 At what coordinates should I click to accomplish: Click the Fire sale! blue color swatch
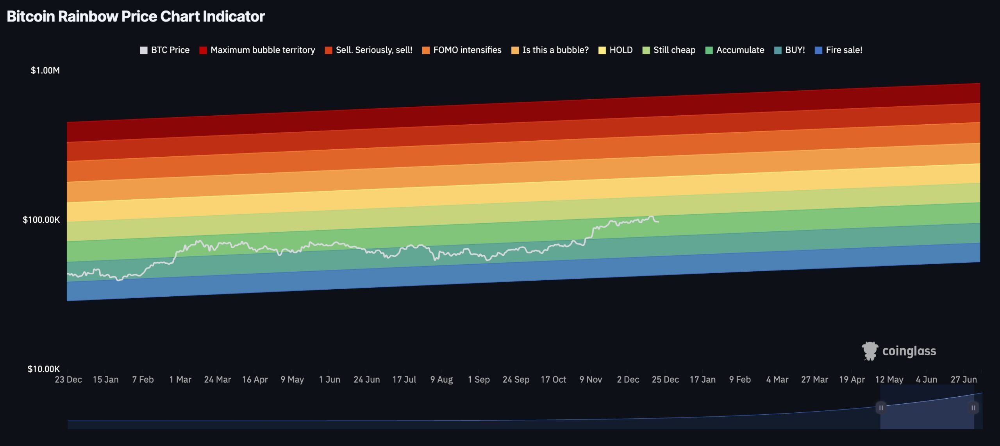[x=819, y=50]
